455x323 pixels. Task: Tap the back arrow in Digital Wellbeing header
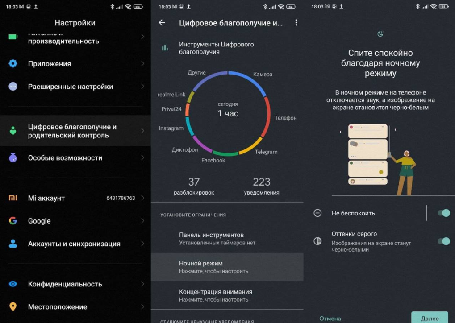(x=162, y=23)
